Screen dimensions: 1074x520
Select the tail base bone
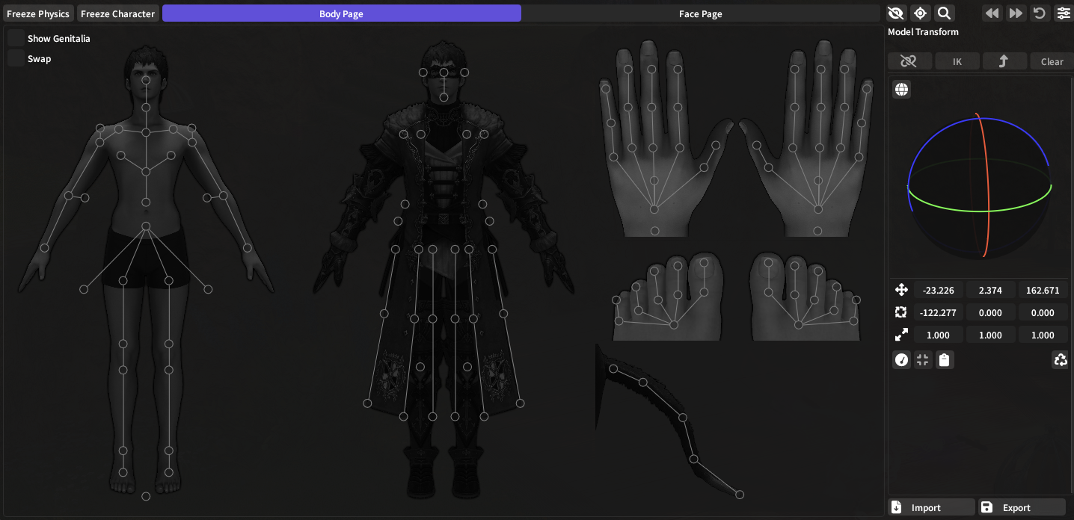pyautogui.click(x=613, y=368)
